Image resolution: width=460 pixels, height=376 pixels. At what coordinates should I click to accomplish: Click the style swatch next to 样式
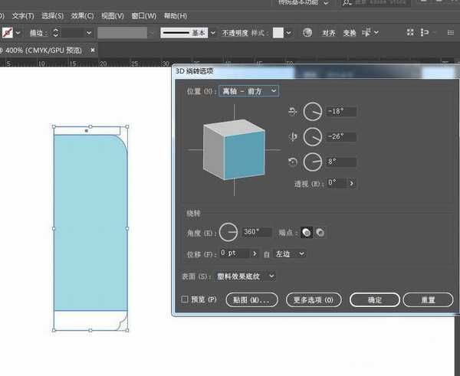click(x=278, y=33)
